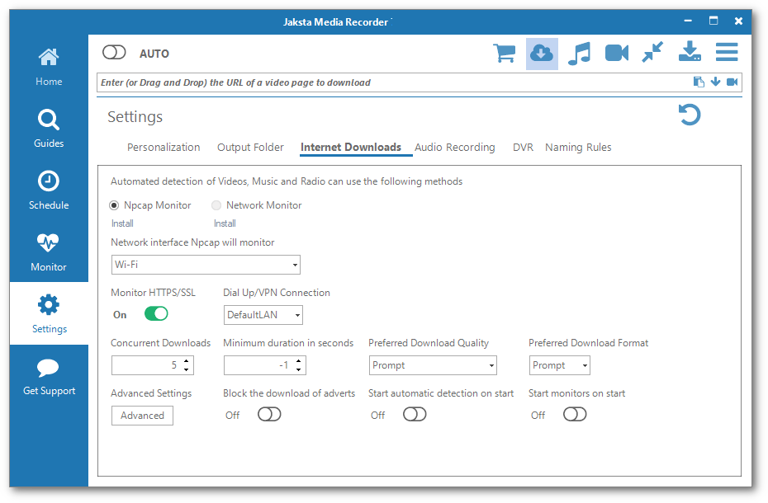Increase Minimum duration with up arrow
The width and height of the screenshot is (768, 503).
coord(298,361)
